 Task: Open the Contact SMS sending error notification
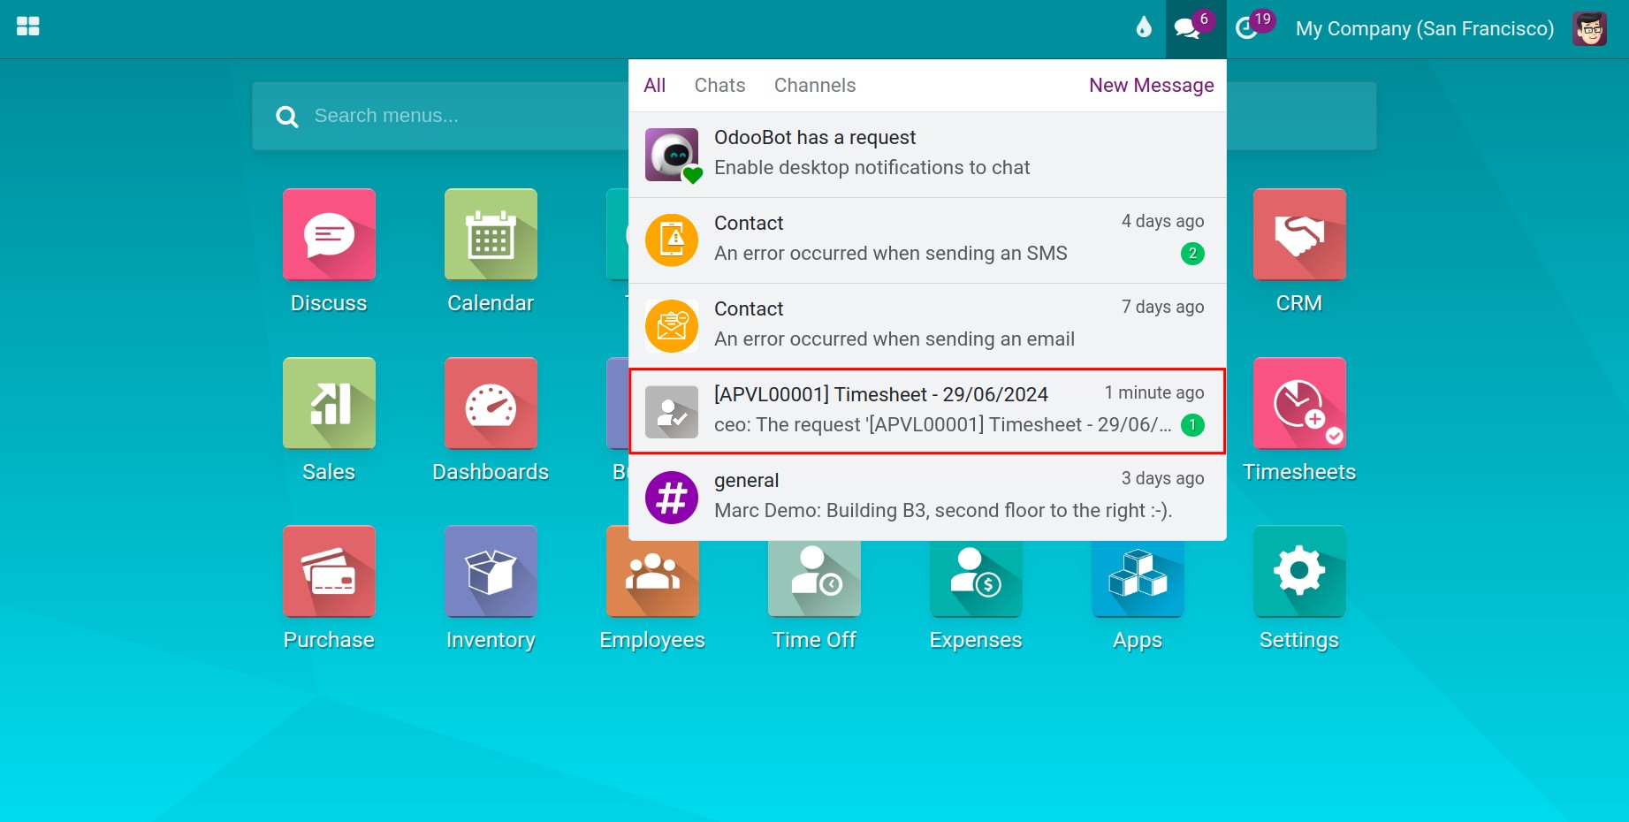pos(927,240)
